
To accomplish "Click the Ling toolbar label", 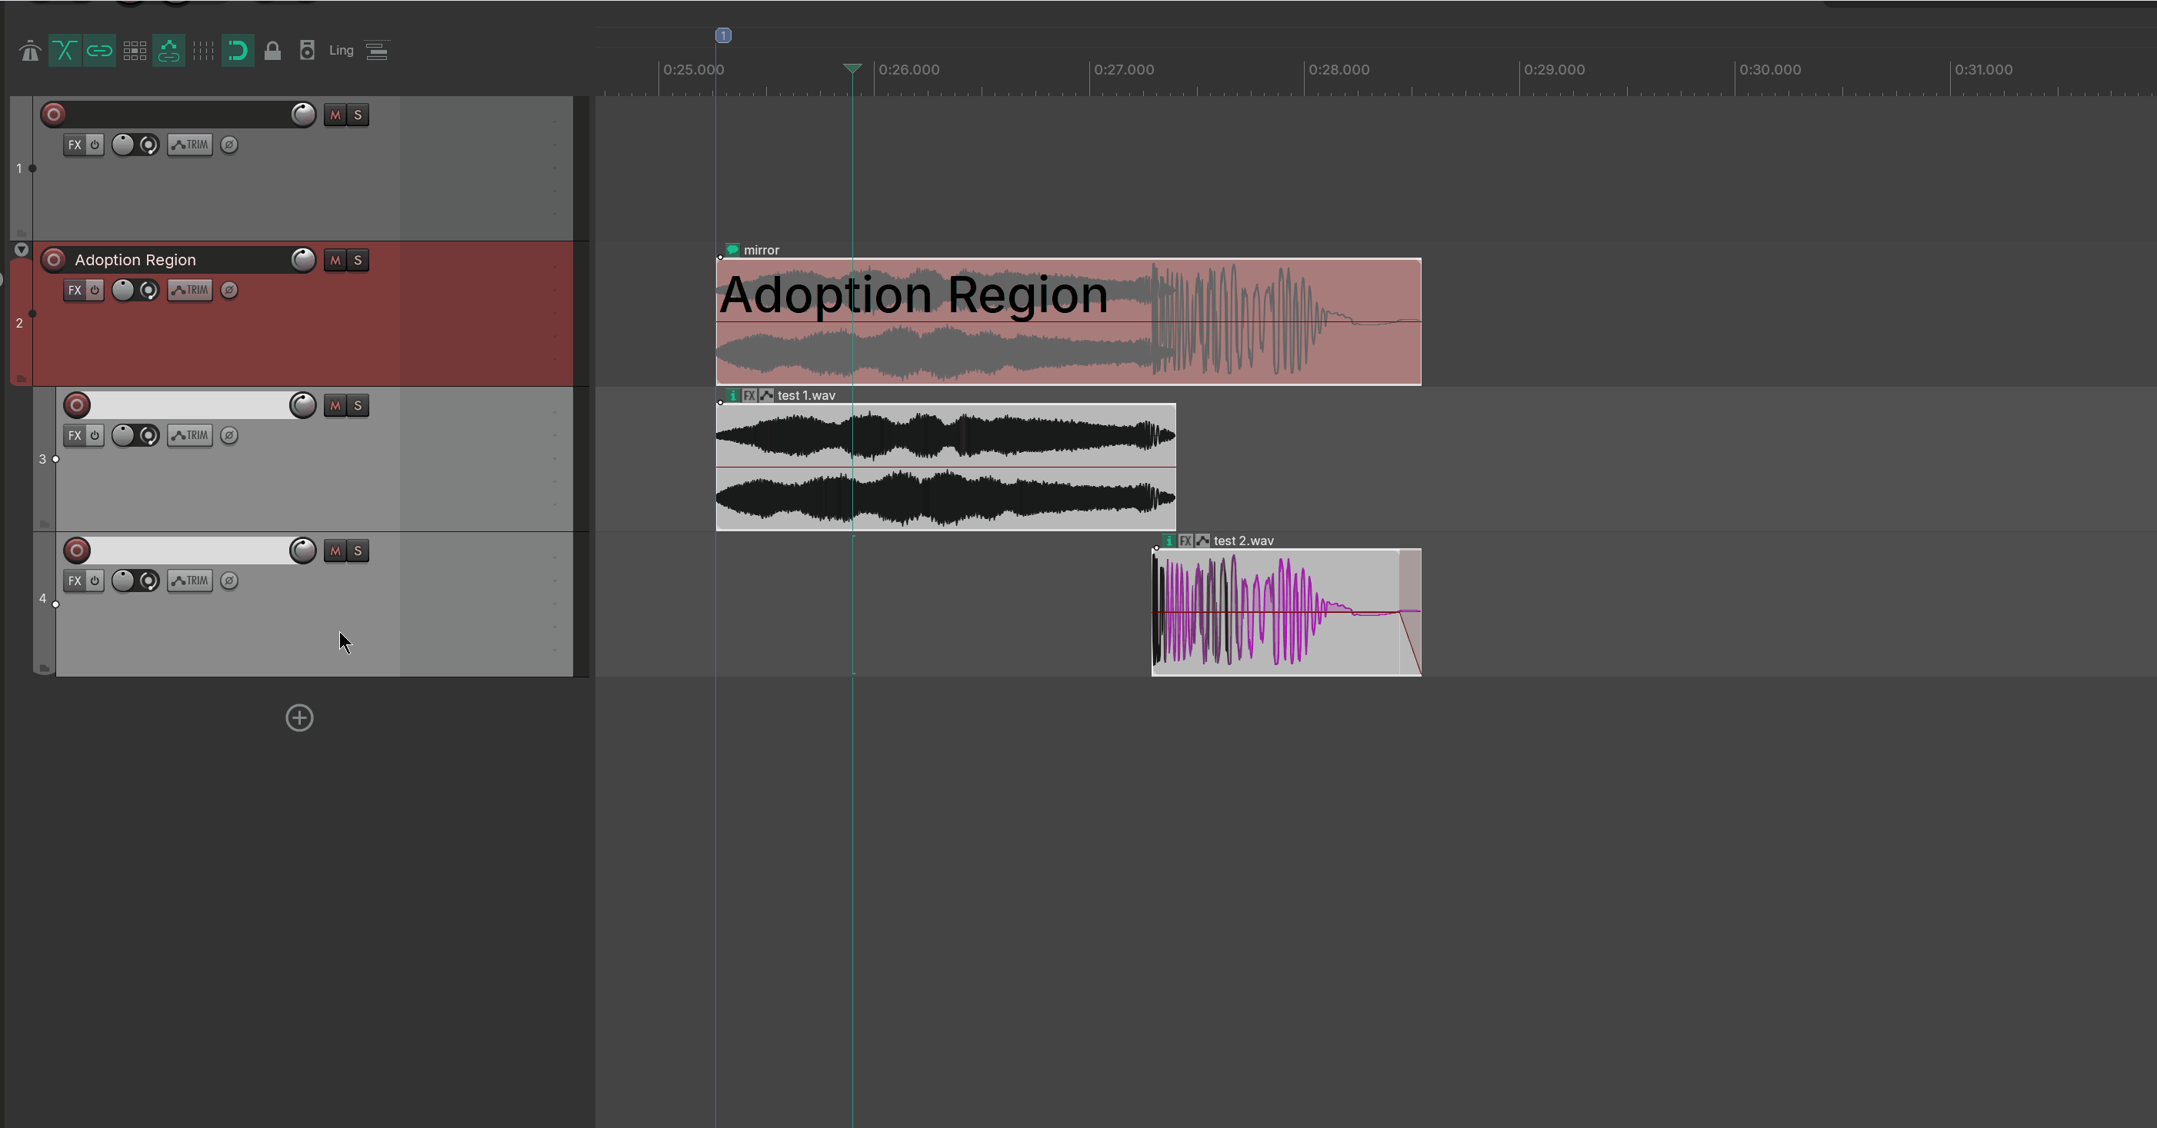I will [x=341, y=50].
